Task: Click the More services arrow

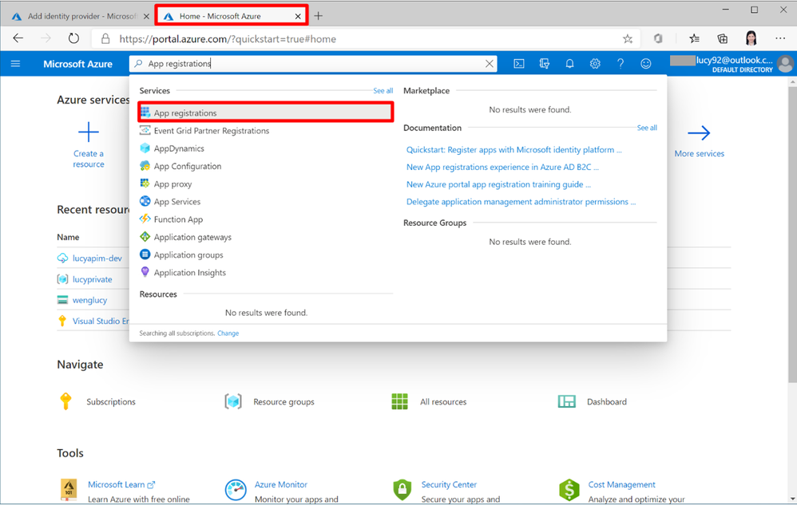Action: click(699, 133)
